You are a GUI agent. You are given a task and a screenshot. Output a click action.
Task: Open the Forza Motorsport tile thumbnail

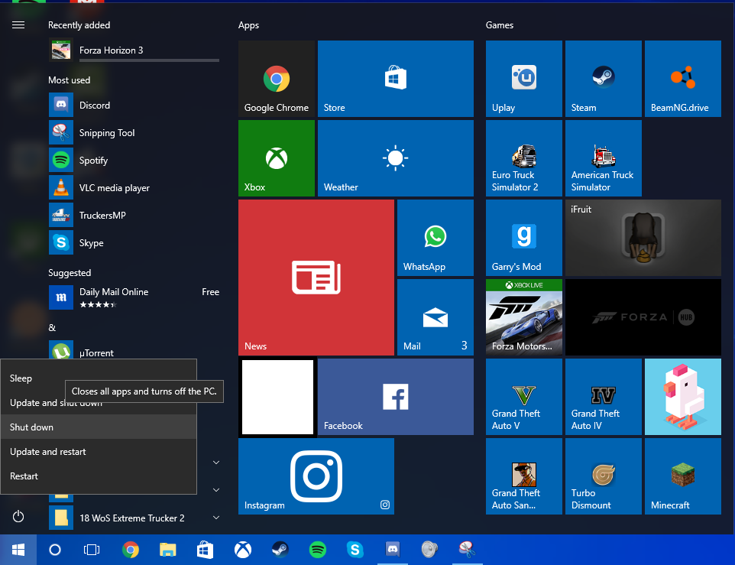pyautogui.click(x=523, y=317)
